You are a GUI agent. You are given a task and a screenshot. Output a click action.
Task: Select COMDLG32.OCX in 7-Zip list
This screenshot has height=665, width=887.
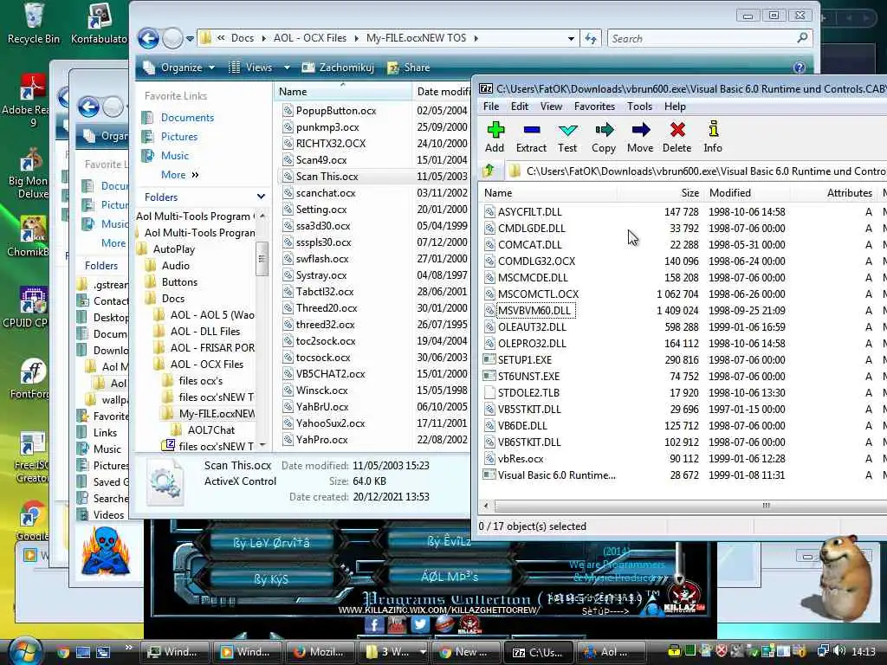(536, 261)
